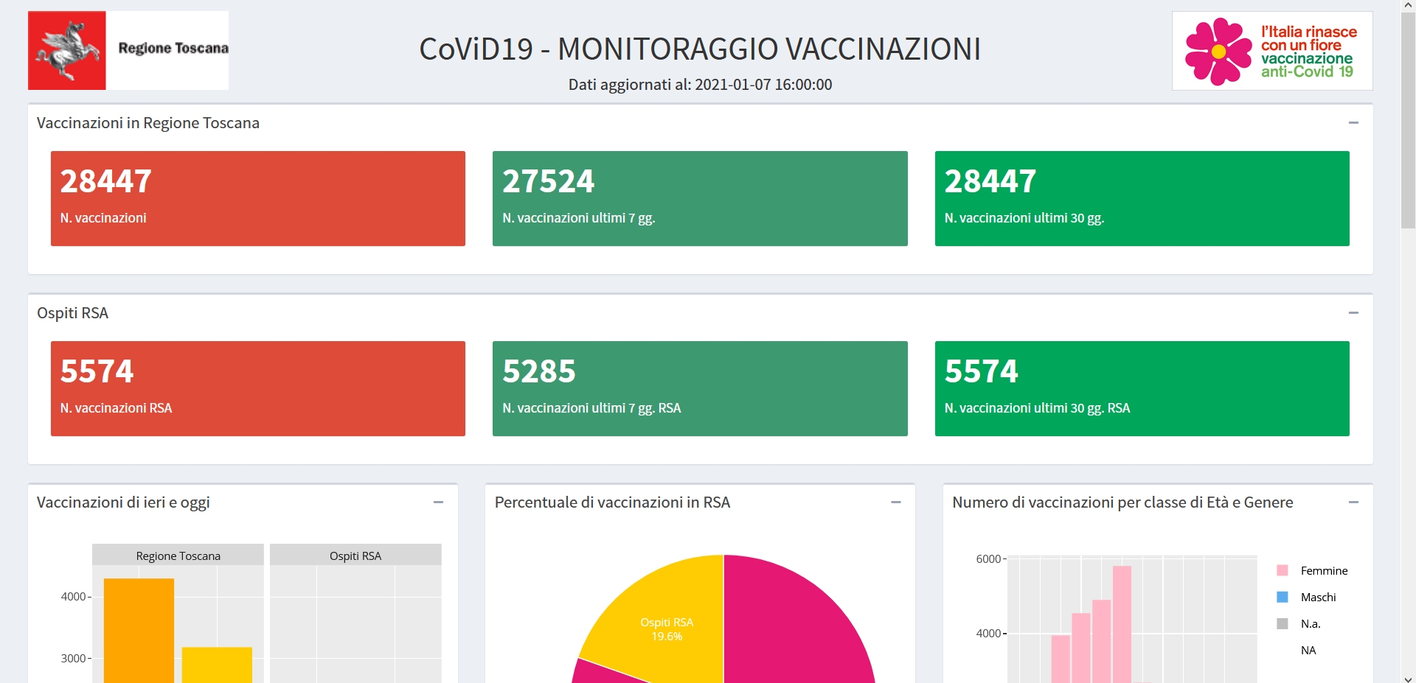
Task: Click the tallest pink bar in age chart
Action: pyautogui.click(x=1122, y=624)
